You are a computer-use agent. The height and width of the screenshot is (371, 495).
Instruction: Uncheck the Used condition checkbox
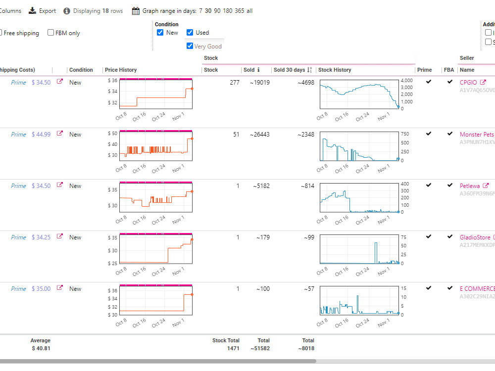190,33
